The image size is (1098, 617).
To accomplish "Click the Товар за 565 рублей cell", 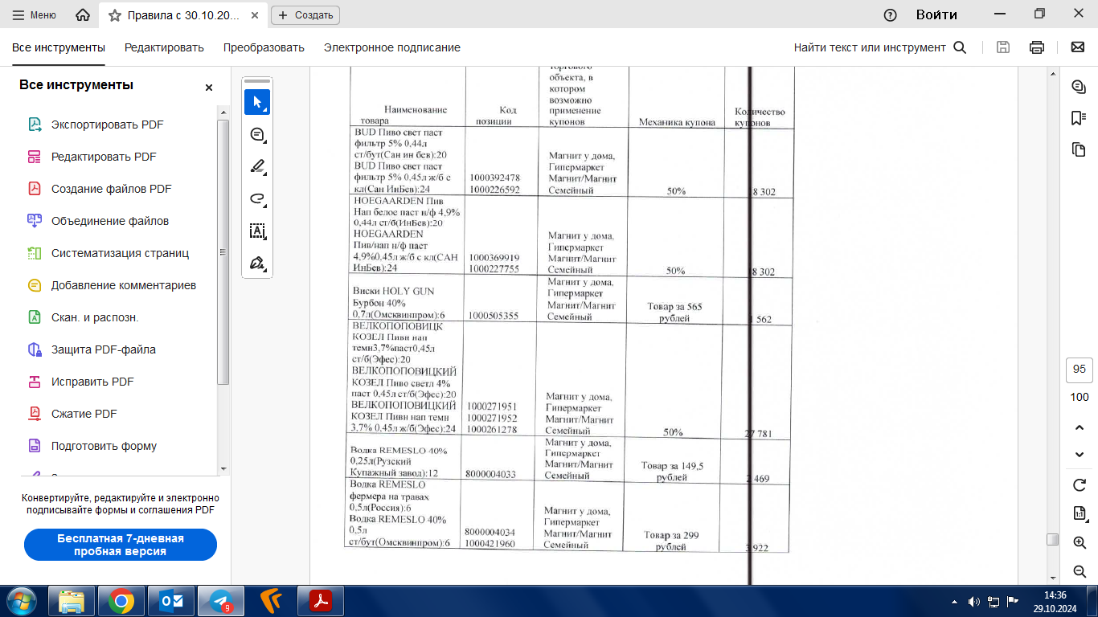I will click(674, 313).
